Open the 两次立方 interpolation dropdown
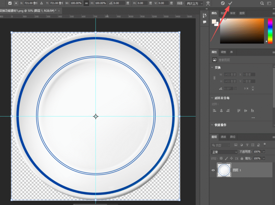The width and height of the screenshot is (275, 205). tap(194, 3)
